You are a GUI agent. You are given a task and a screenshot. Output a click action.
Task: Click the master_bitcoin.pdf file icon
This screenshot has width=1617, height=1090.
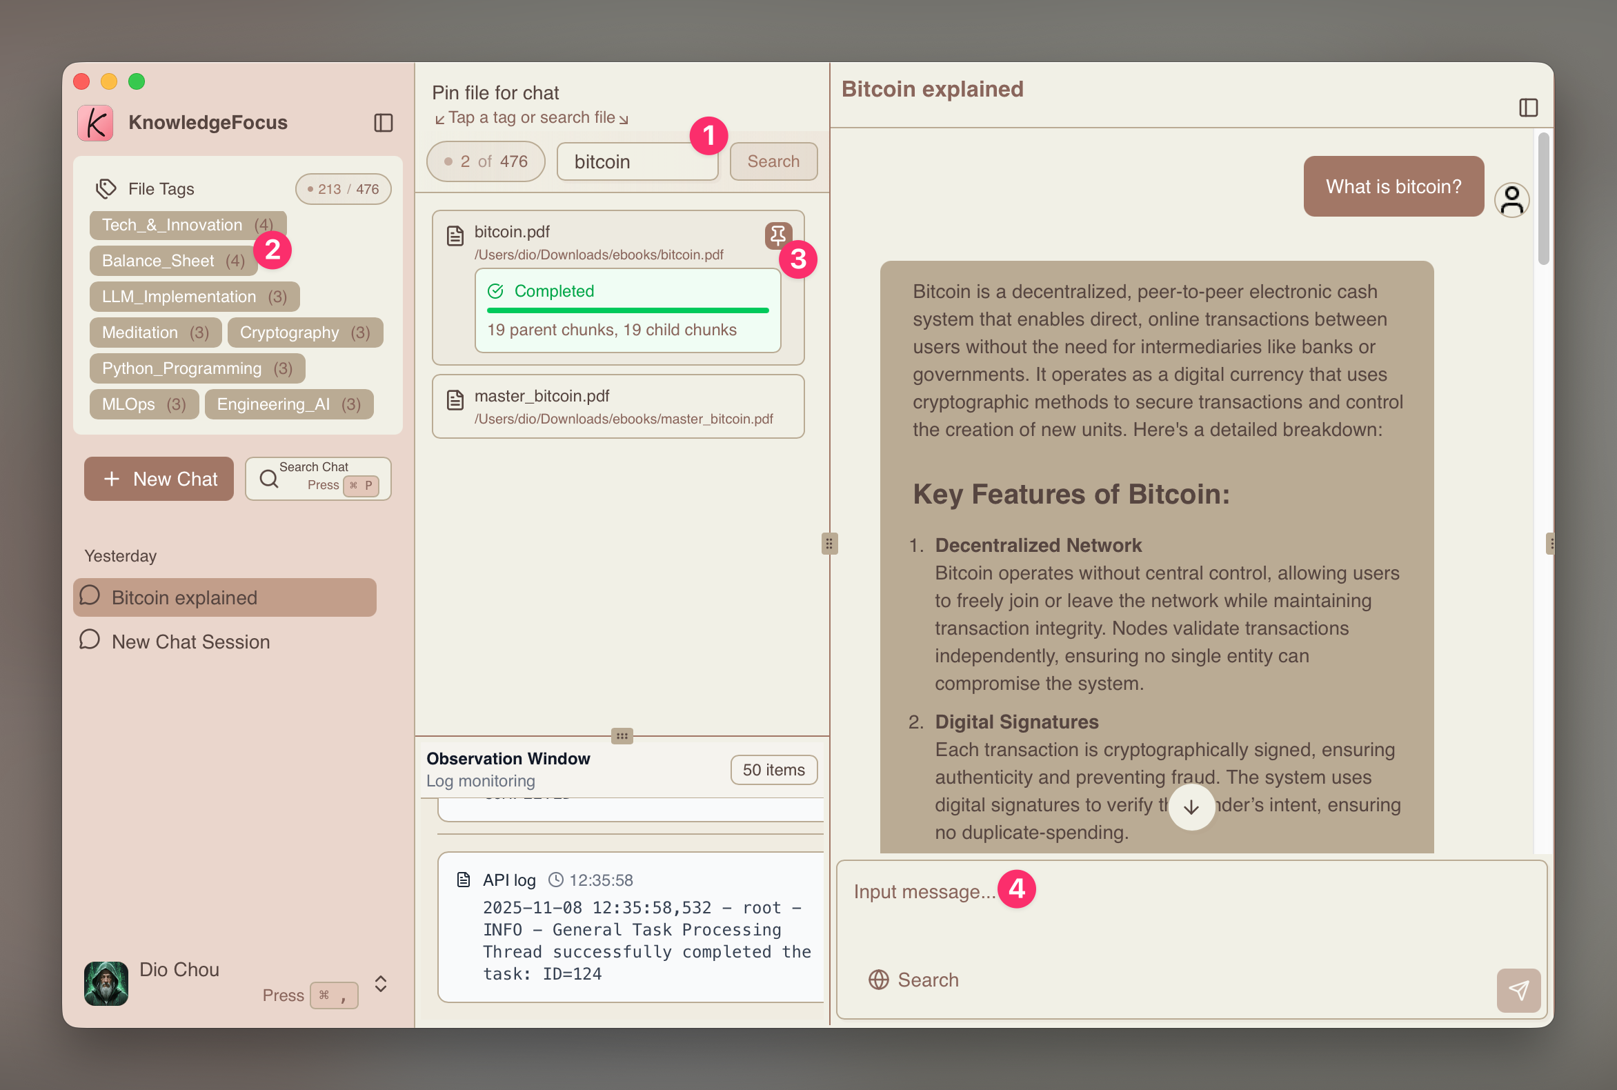[x=455, y=399]
